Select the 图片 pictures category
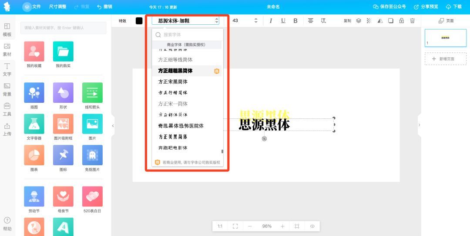The width and height of the screenshot is (470, 236). 92,127
